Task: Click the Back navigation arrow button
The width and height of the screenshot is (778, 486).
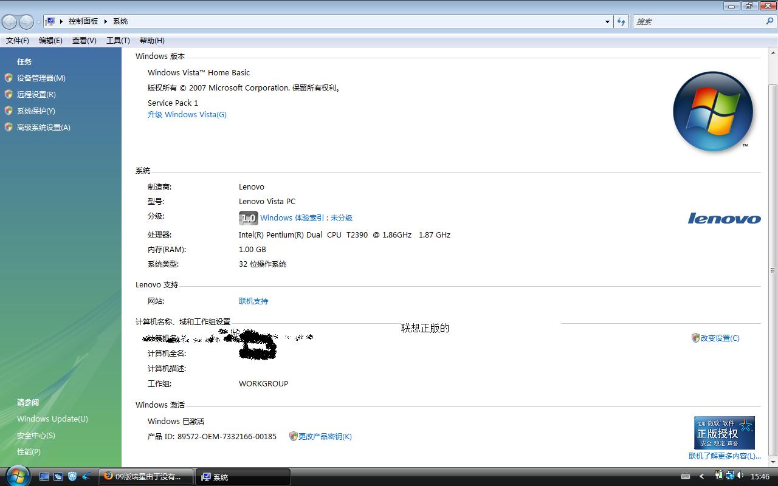Action: click(10, 22)
